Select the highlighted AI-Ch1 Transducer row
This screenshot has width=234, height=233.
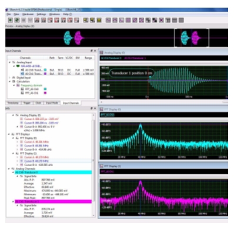point(54,201)
